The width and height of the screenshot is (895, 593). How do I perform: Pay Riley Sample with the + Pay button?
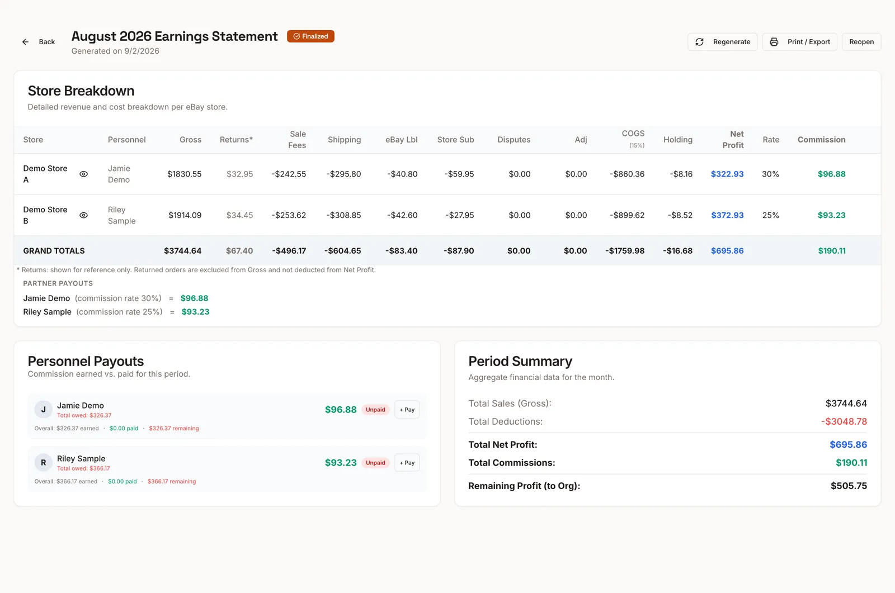(407, 463)
